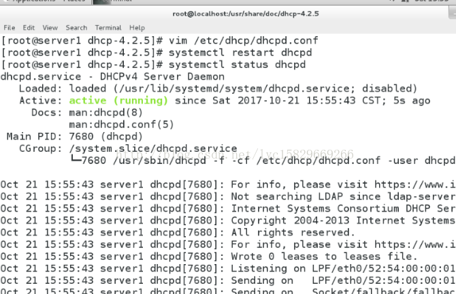This screenshot has height=294, width=456.
Task: Open the View menu
Action: pos(50,28)
